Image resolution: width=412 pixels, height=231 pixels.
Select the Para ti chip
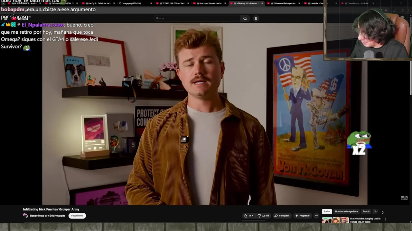(366, 211)
